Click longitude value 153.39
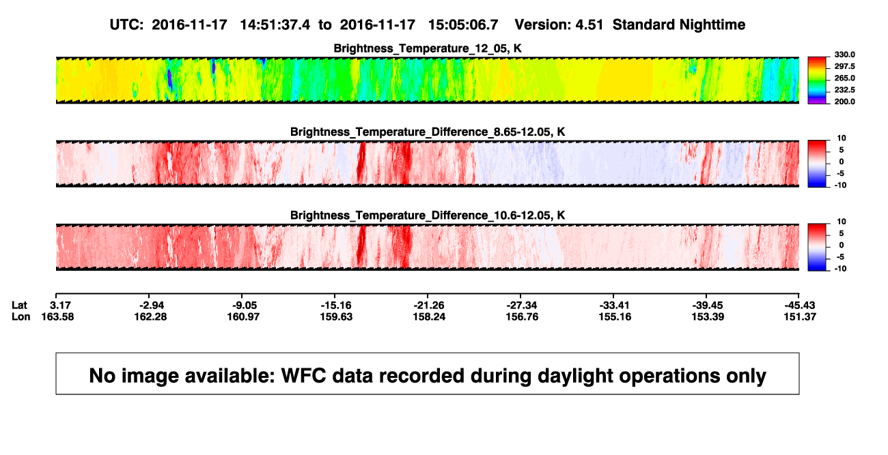888x455 pixels. pyautogui.click(x=706, y=317)
